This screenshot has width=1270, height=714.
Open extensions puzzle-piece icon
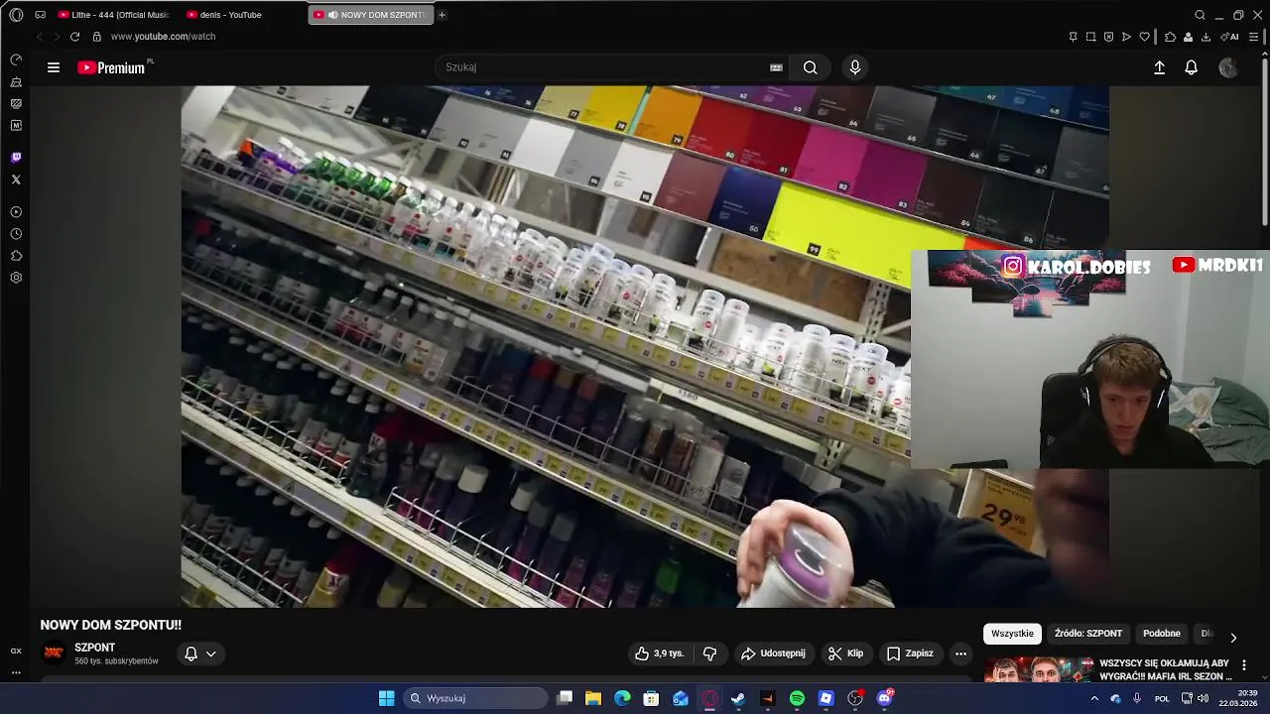1170,37
